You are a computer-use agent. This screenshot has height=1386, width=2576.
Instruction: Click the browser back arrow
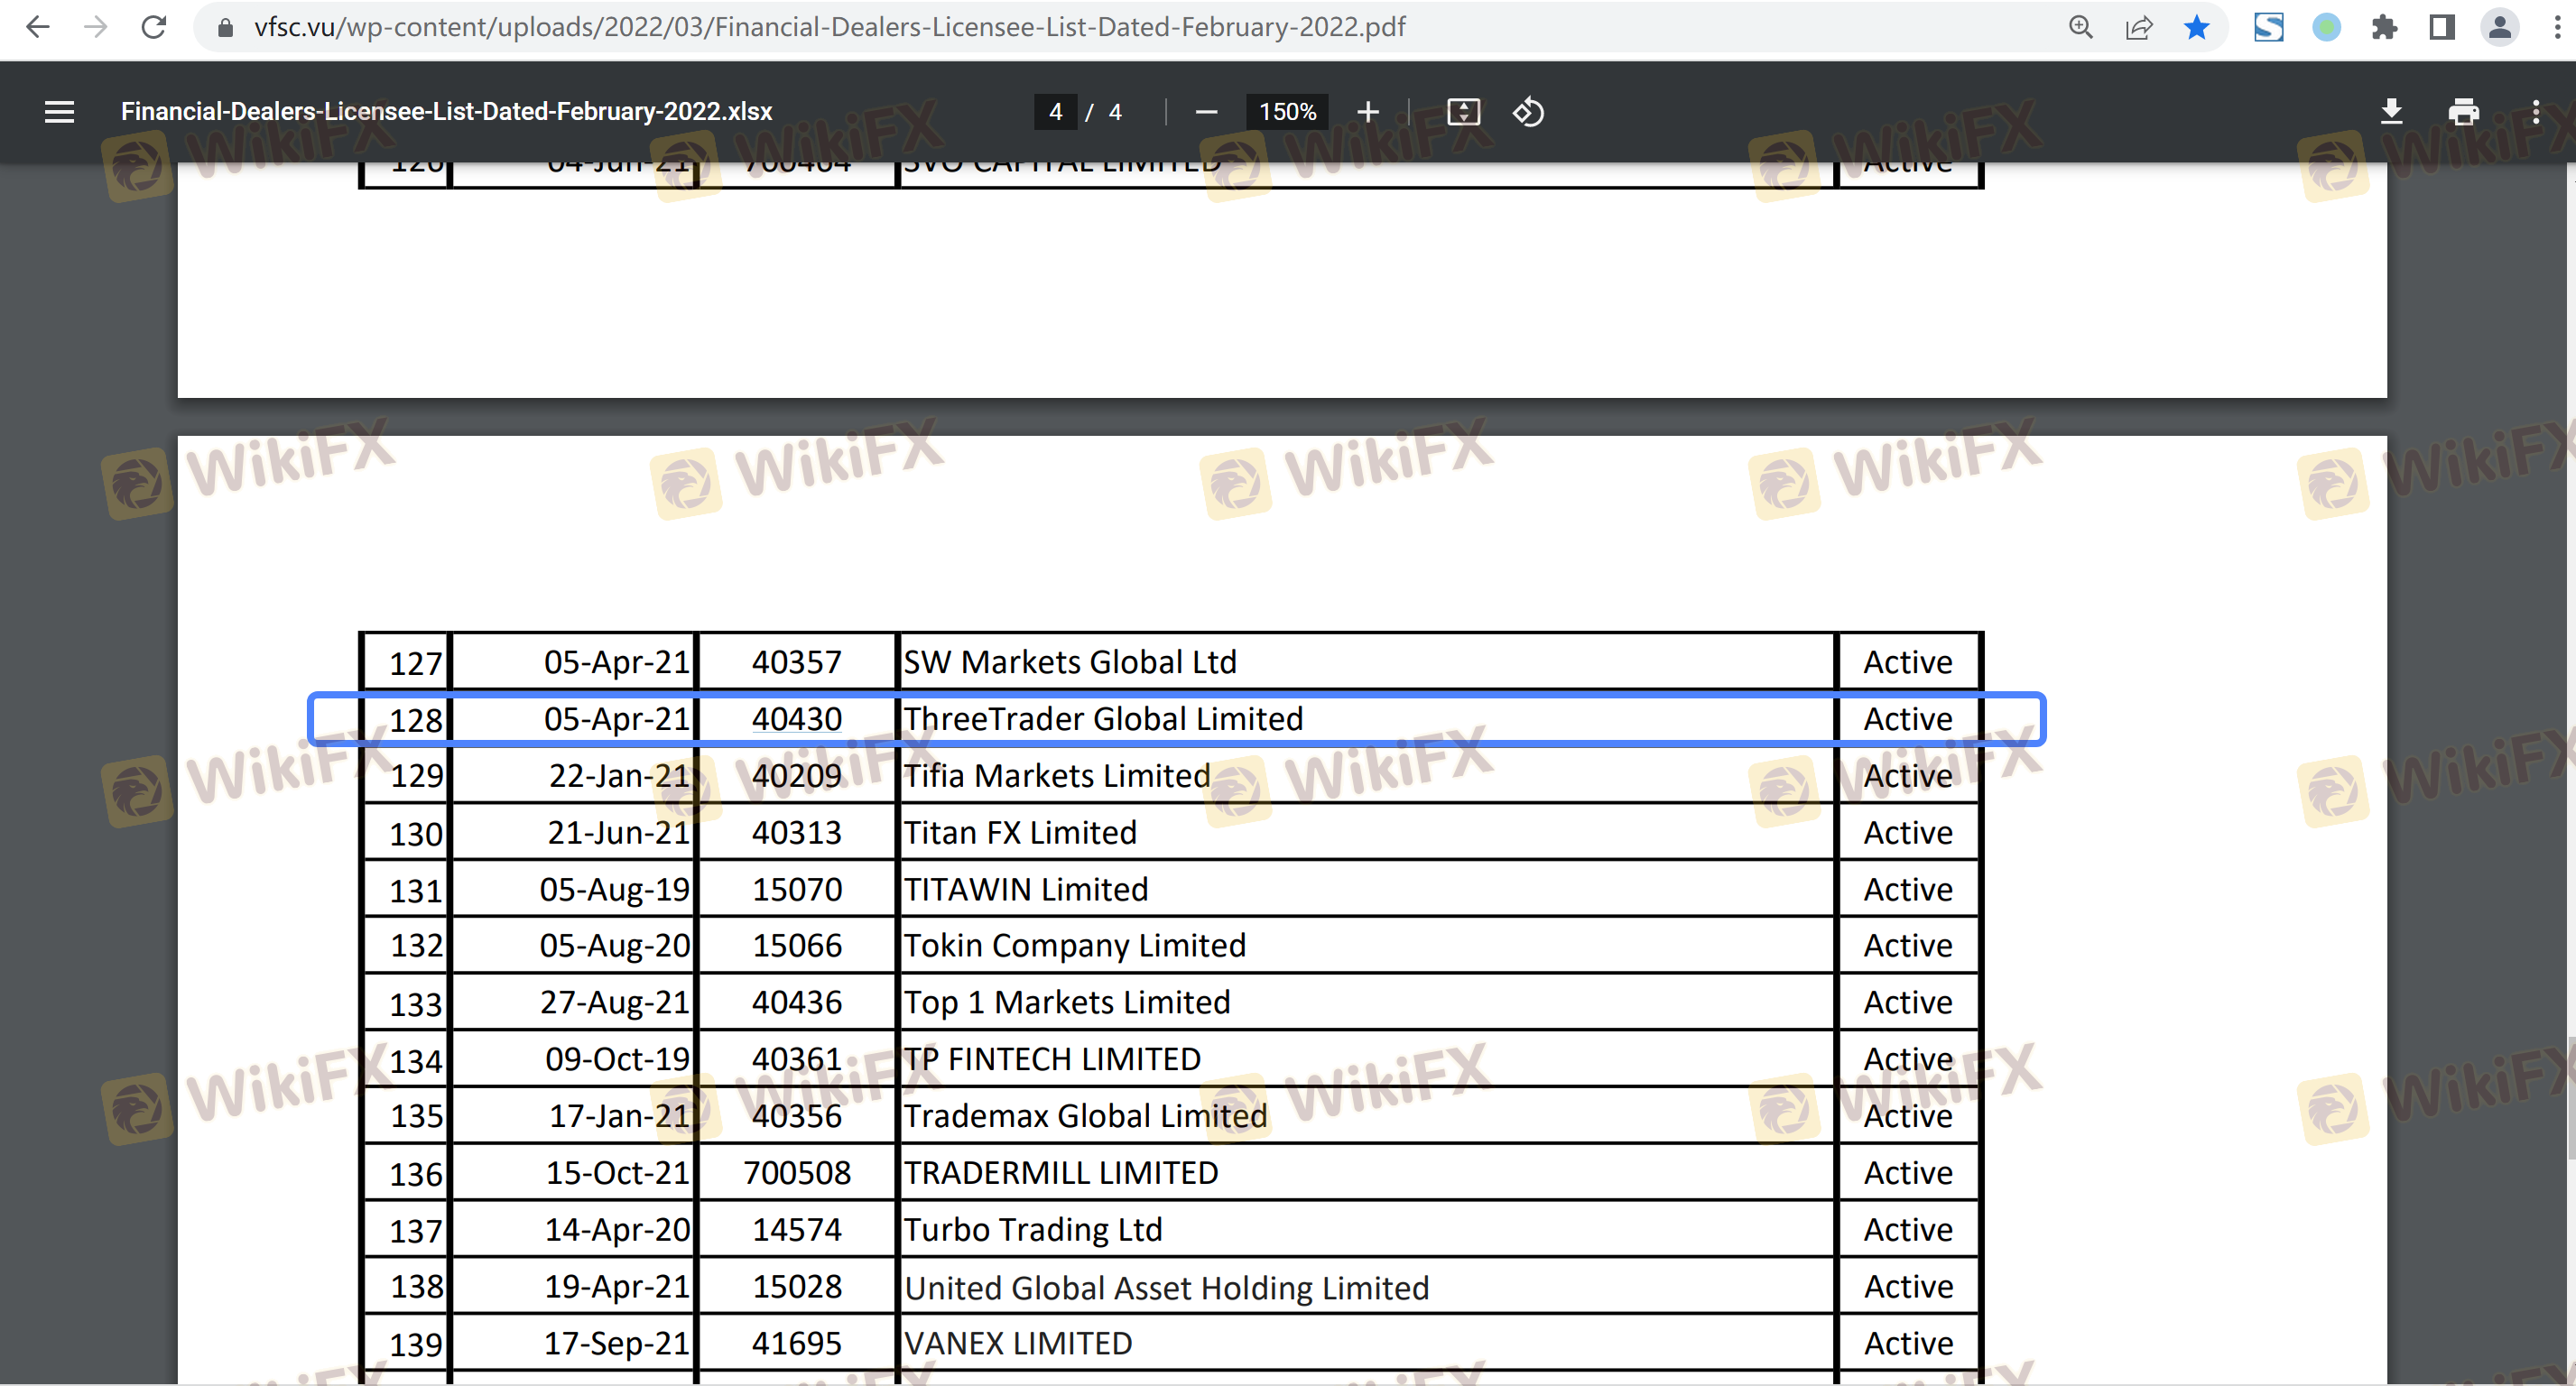tap(37, 27)
